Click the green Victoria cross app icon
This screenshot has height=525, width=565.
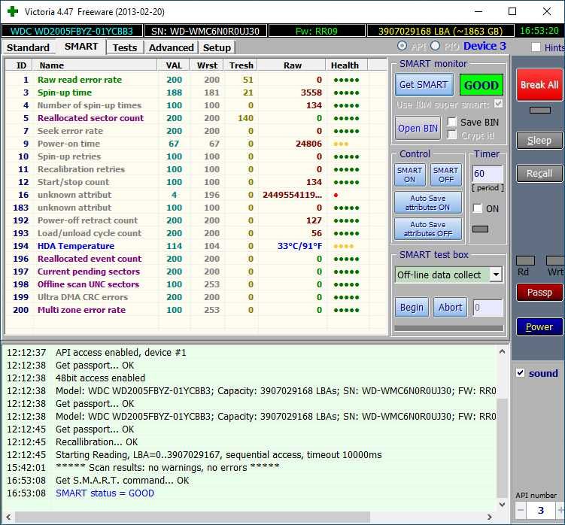point(13,11)
